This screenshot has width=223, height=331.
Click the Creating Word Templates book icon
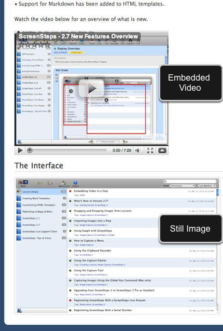[x=19, y=198]
